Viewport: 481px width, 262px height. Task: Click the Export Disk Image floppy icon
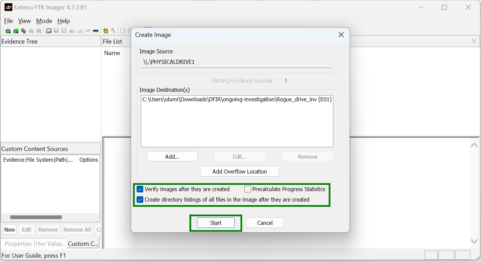(56, 31)
